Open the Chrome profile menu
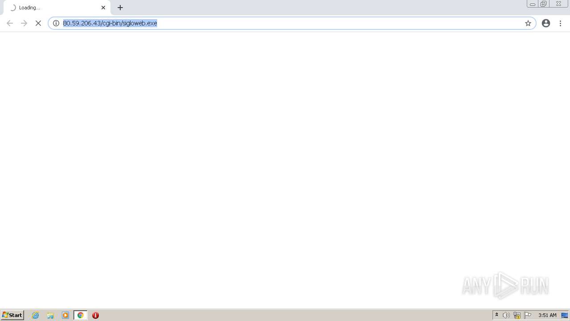The image size is (570, 321). click(546, 23)
